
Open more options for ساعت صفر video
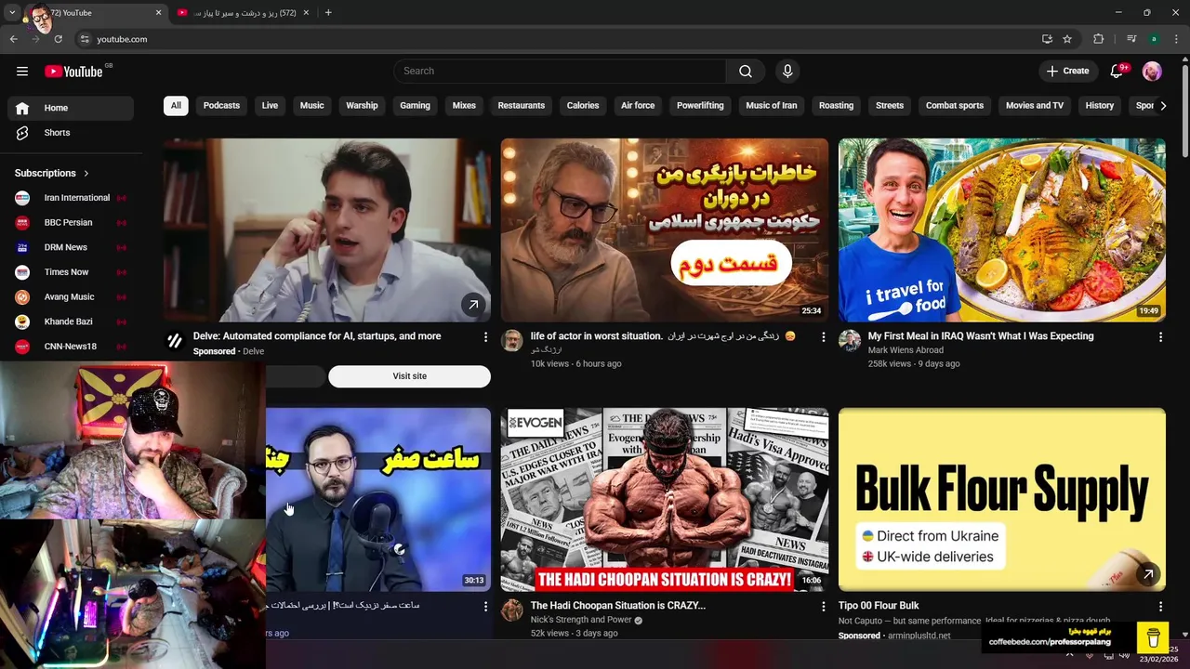(485, 607)
